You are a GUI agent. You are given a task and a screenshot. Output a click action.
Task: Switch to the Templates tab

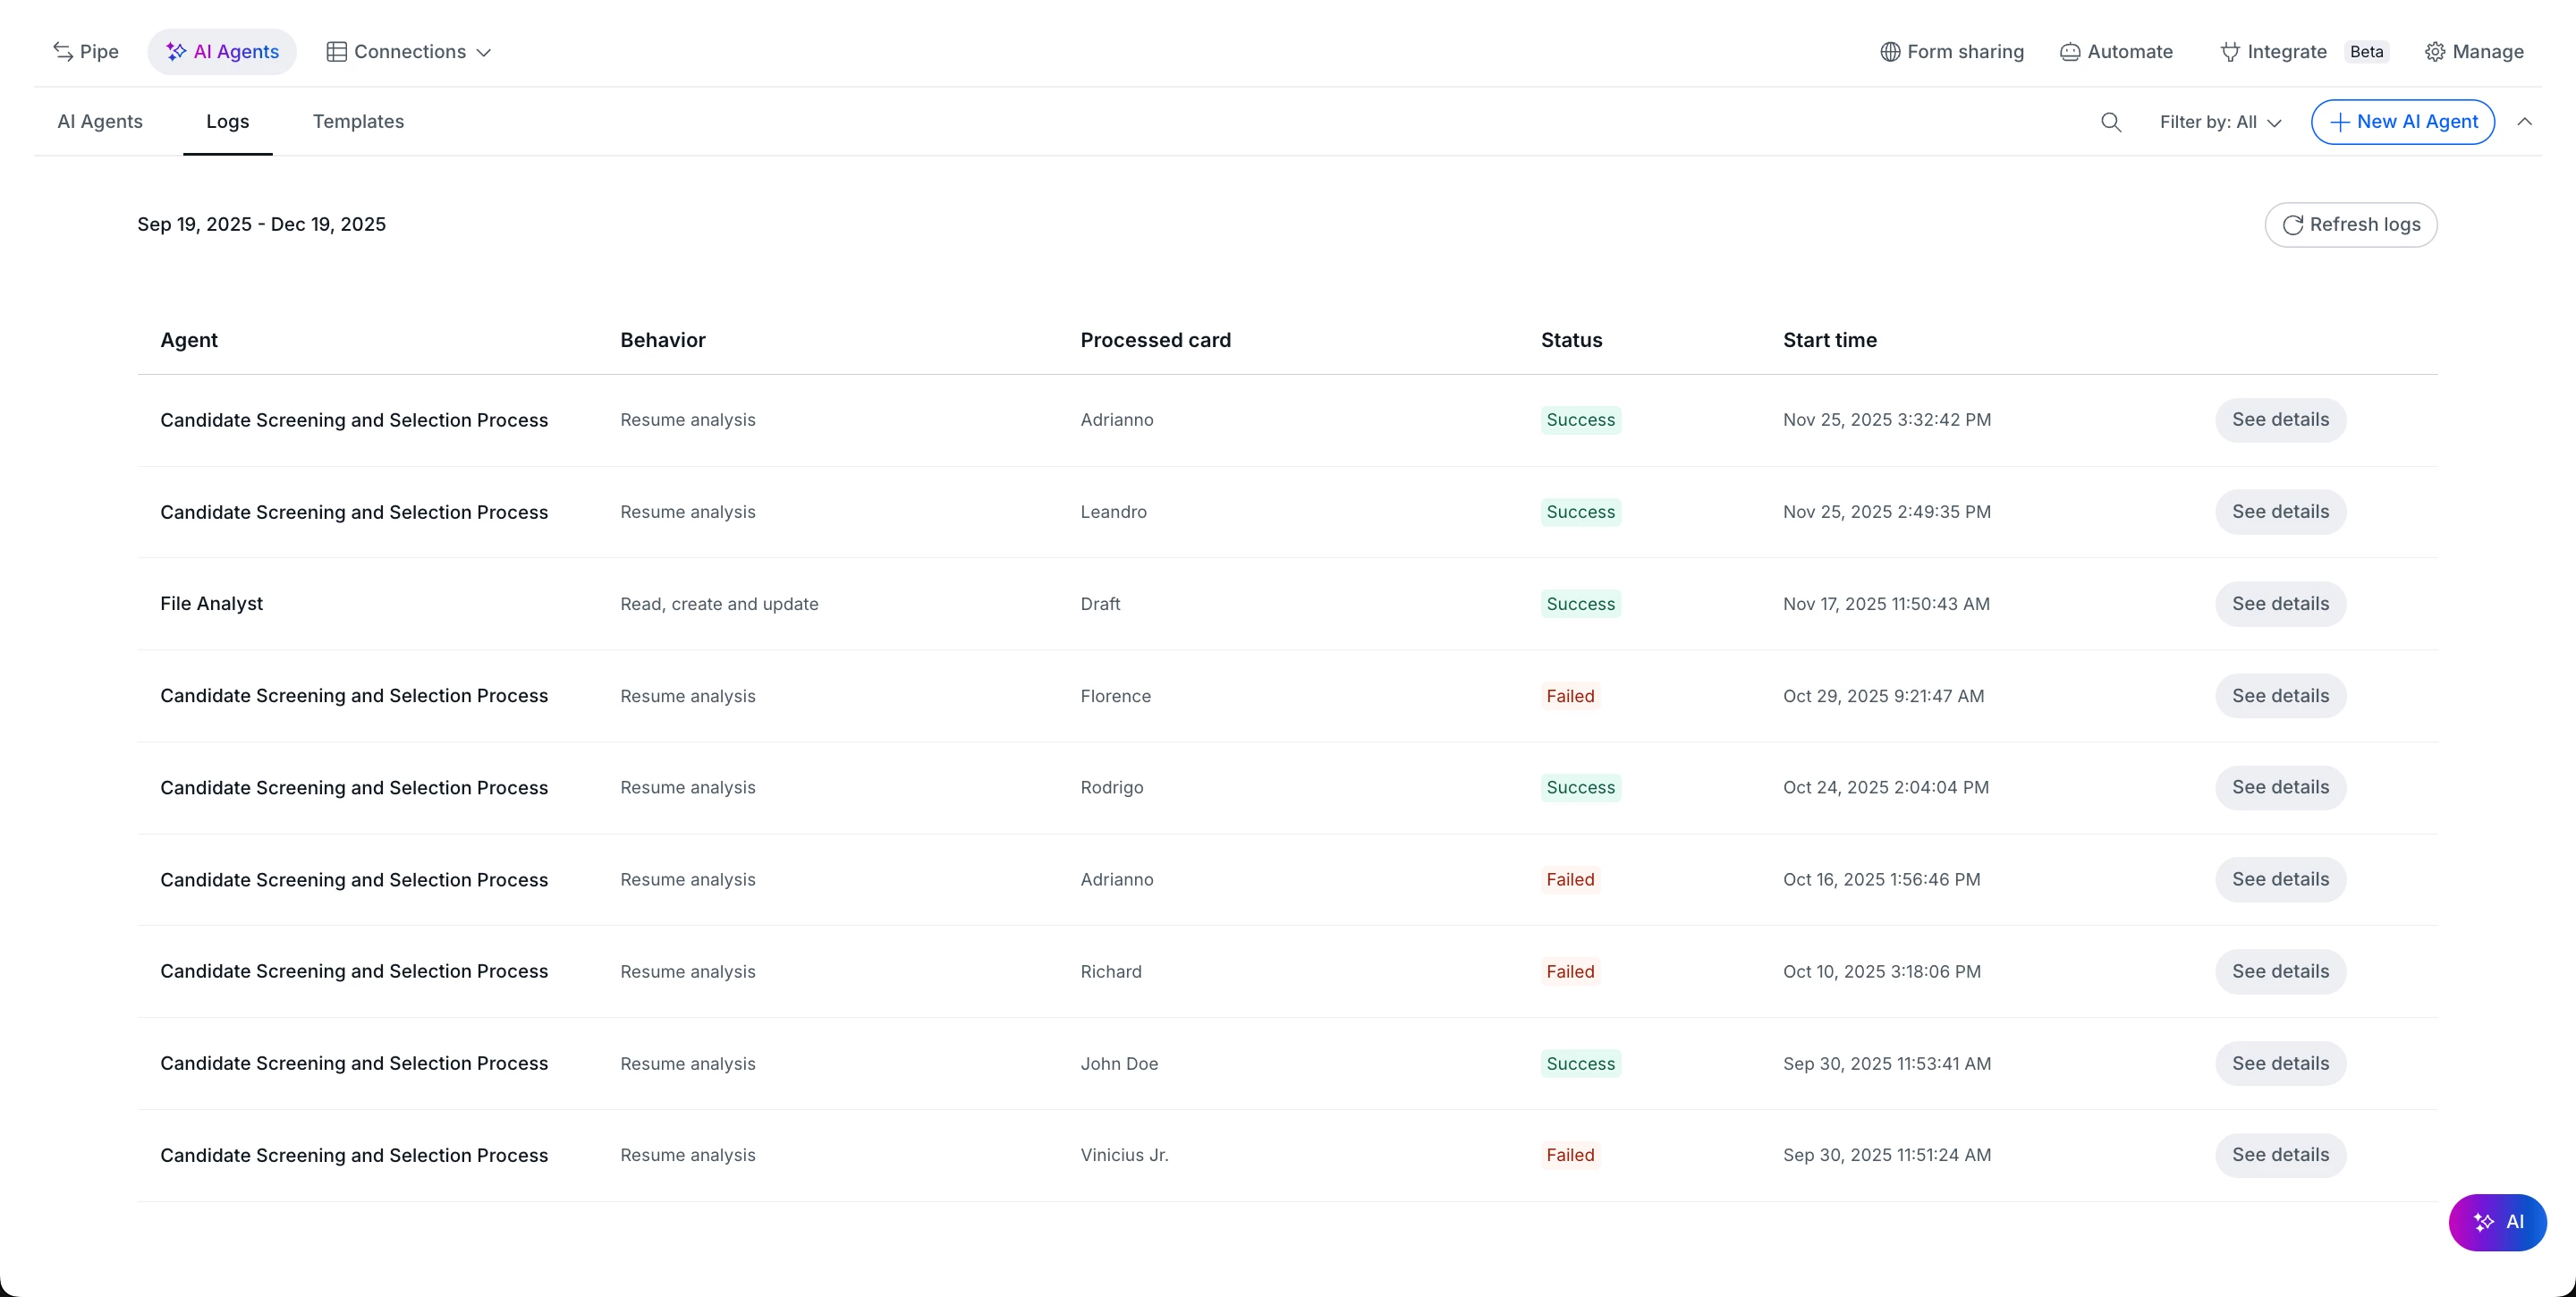358,121
